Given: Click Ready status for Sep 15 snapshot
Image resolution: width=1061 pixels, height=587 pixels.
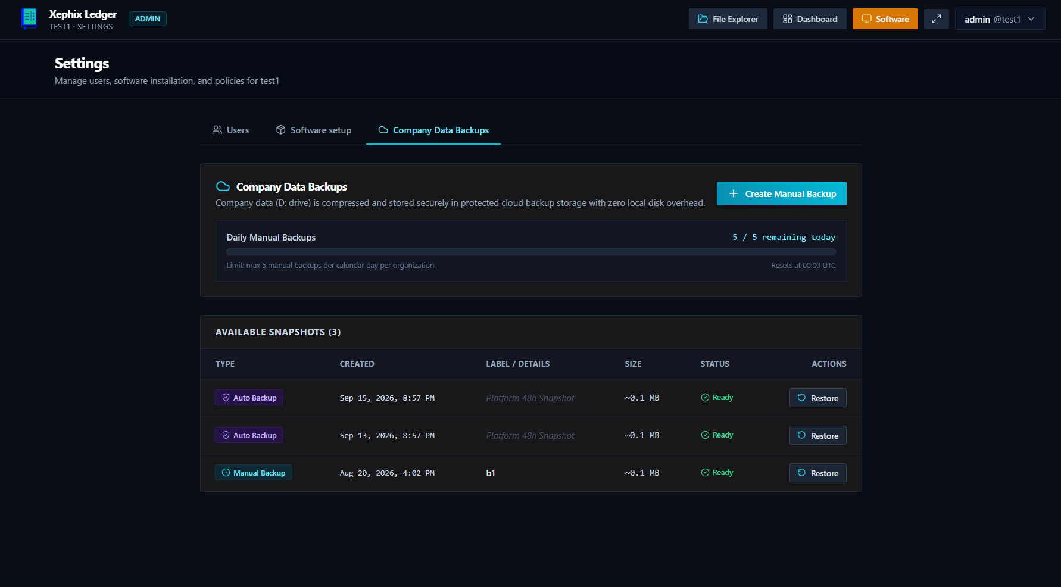Looking at the screenshot, I should tap(717, 398).
